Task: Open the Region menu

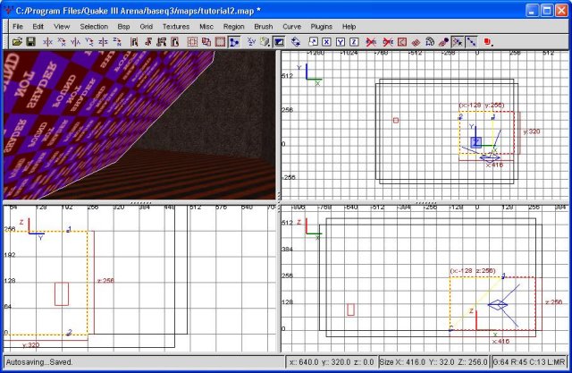Action: point(234,27)
